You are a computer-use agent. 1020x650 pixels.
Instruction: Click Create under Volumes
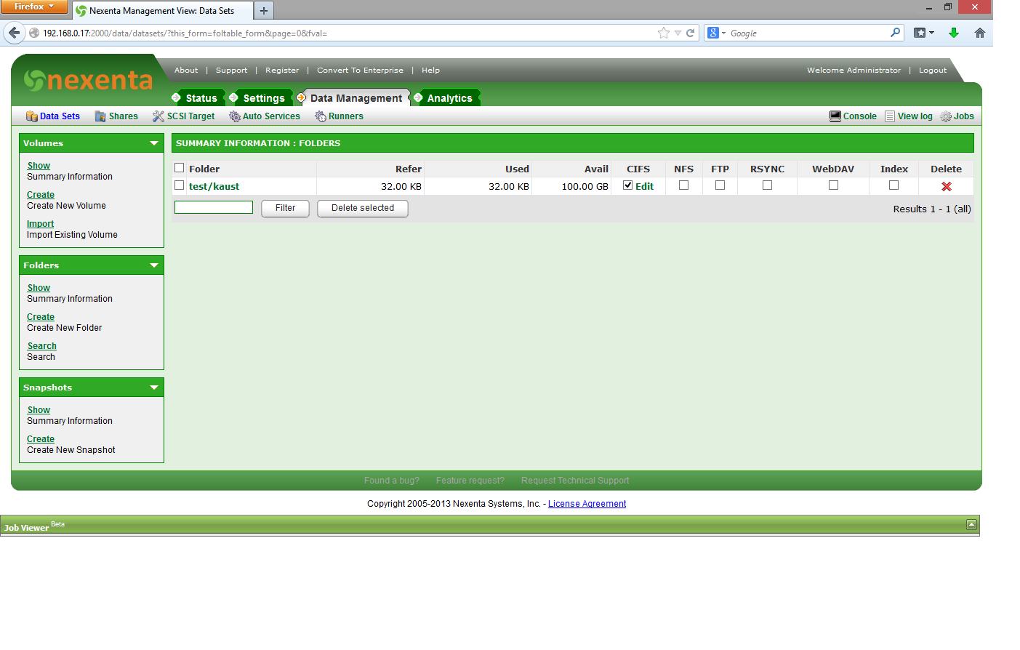coord(41,195)
